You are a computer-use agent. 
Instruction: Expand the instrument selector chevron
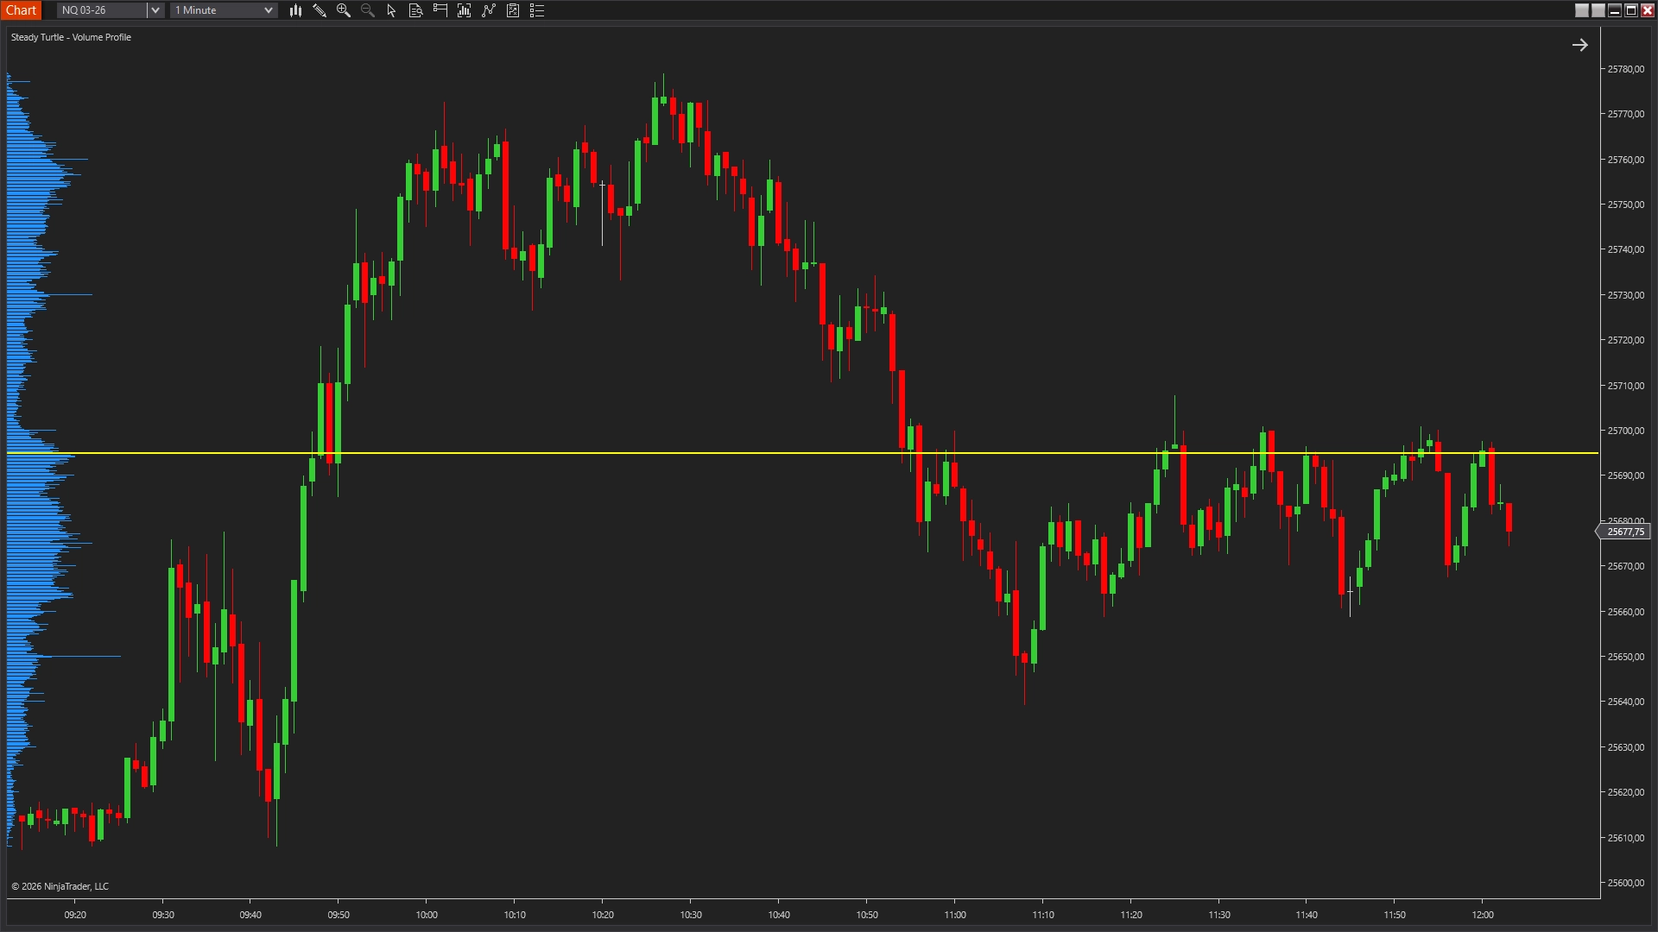click(155, 9)
